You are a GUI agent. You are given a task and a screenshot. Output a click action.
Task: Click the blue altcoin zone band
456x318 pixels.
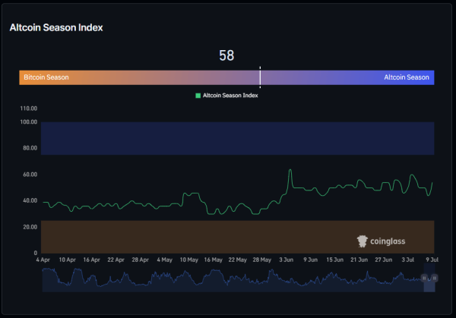(238, 139)
